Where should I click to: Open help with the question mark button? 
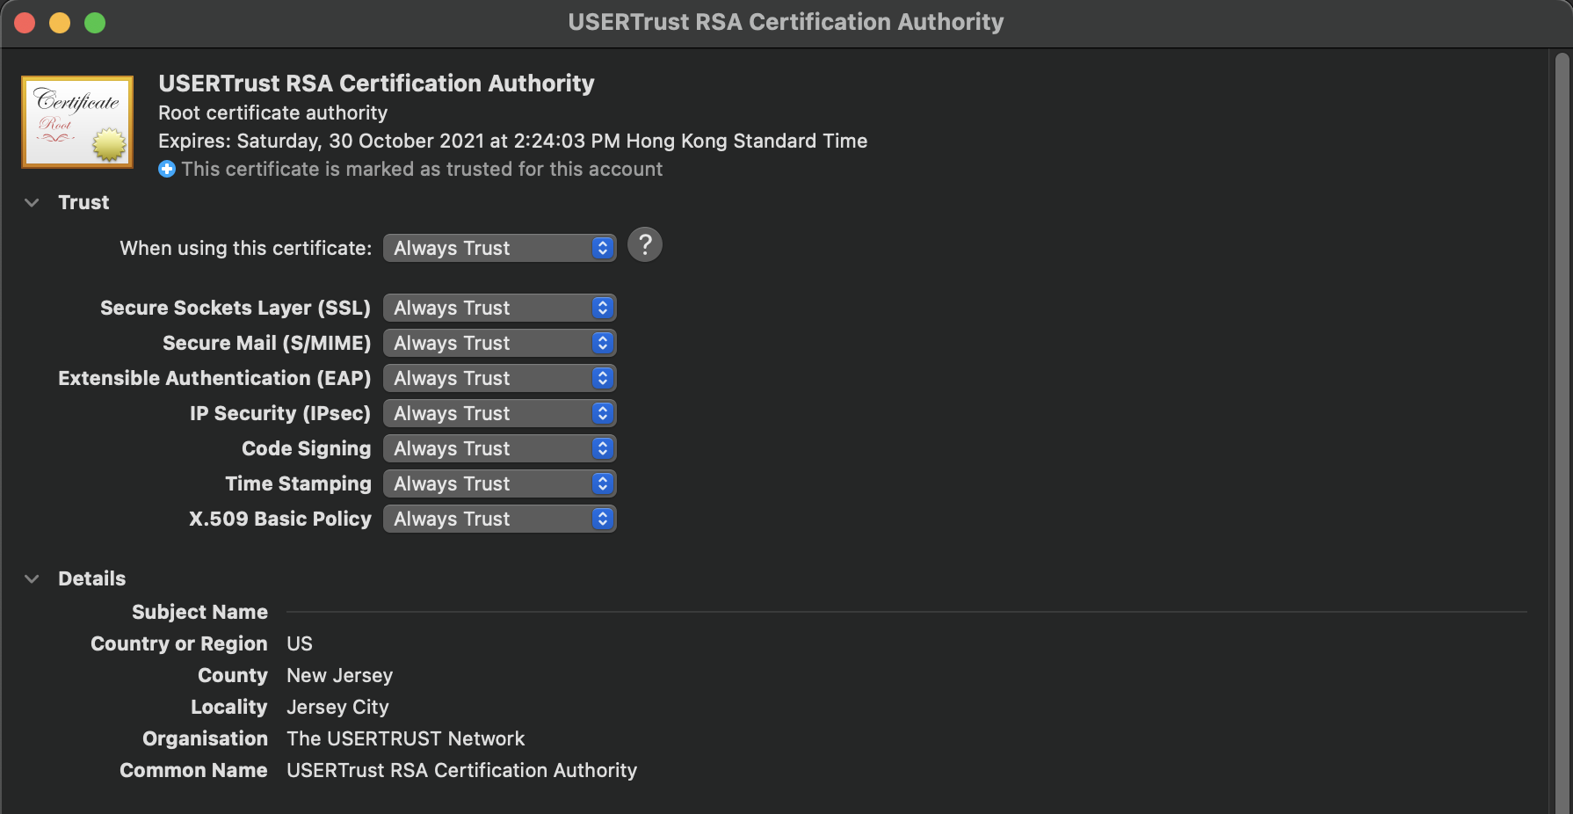point(645,245)
